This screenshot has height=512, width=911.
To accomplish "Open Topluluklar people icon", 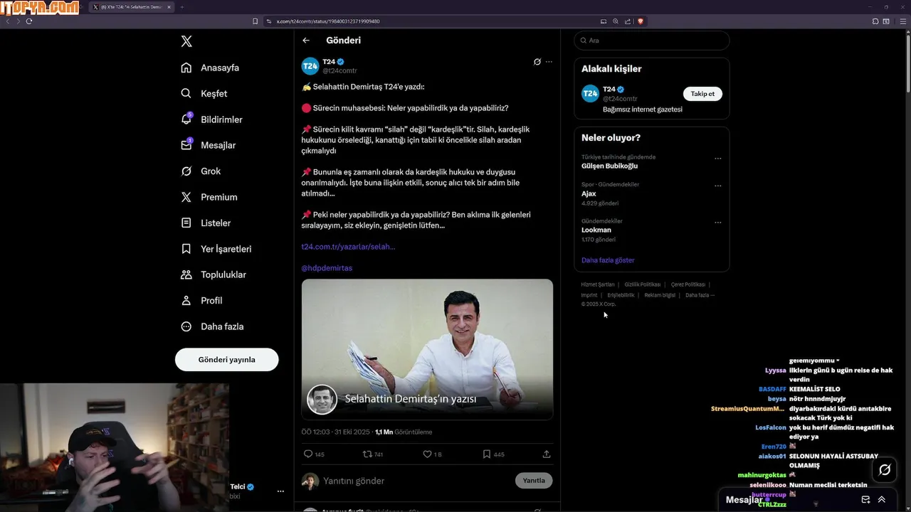I will point(186,274).
